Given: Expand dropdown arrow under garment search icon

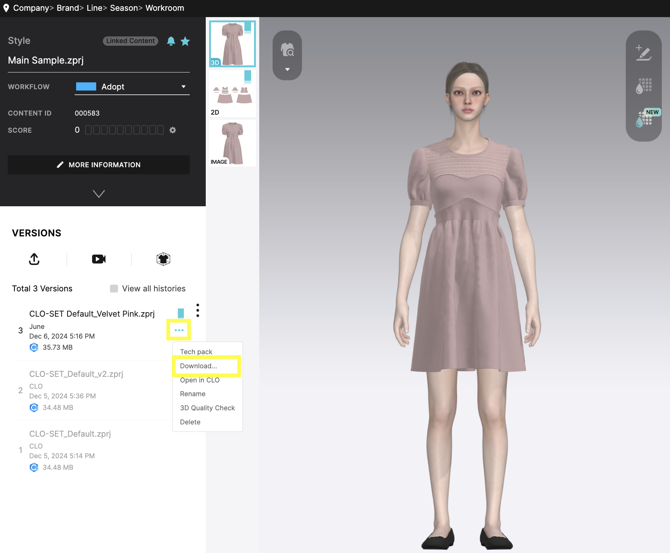Looking at the screenshot, I should point(287,69).
